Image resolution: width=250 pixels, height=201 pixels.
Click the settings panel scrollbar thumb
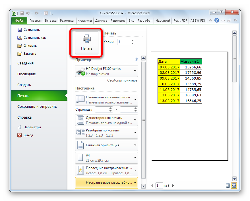(x=144, y=120)
